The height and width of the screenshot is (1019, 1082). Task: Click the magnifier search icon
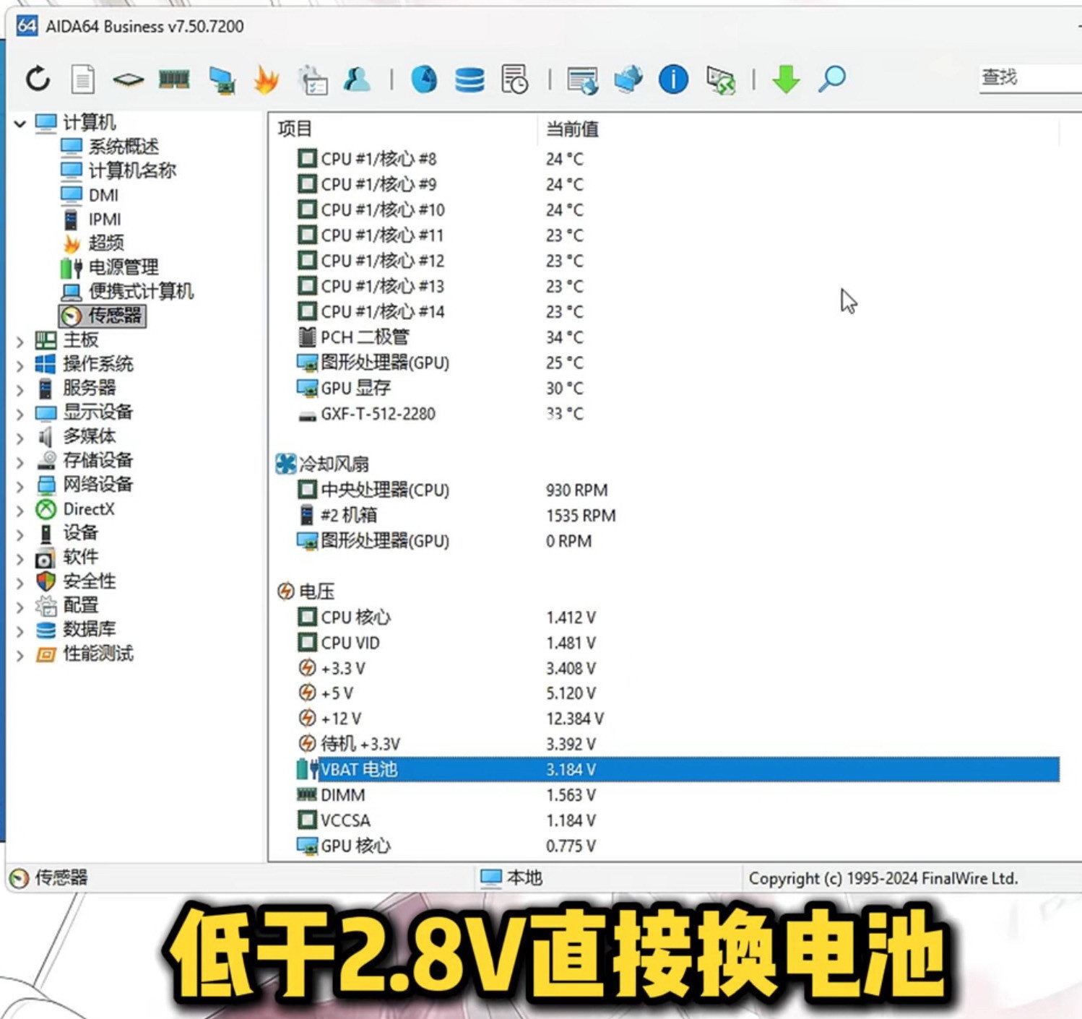pos(832,79)
